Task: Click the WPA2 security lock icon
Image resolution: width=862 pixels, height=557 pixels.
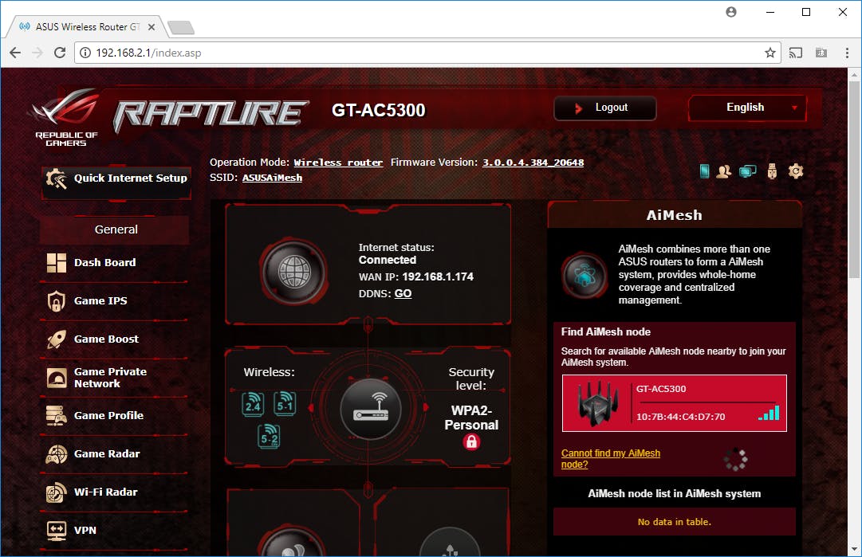Action: pyautogui.click(x=472, y=441)
